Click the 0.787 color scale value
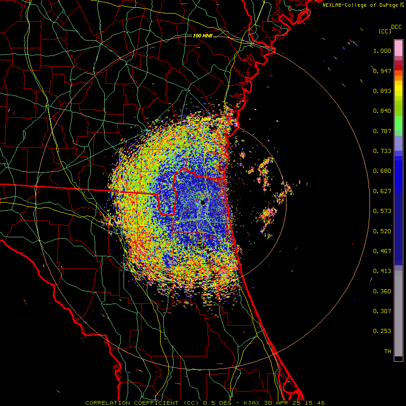The image size is (406, 406). 382,131
